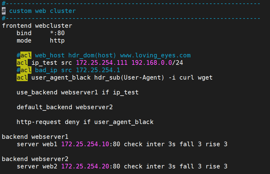Click the '*:80' bind value
Image resolution: width=270 pixels, height=174 pixels.
tap(57, 33)
